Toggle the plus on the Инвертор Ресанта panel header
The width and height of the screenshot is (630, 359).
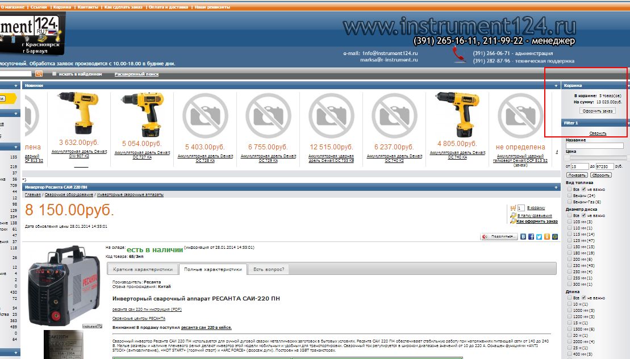point(556,187)
